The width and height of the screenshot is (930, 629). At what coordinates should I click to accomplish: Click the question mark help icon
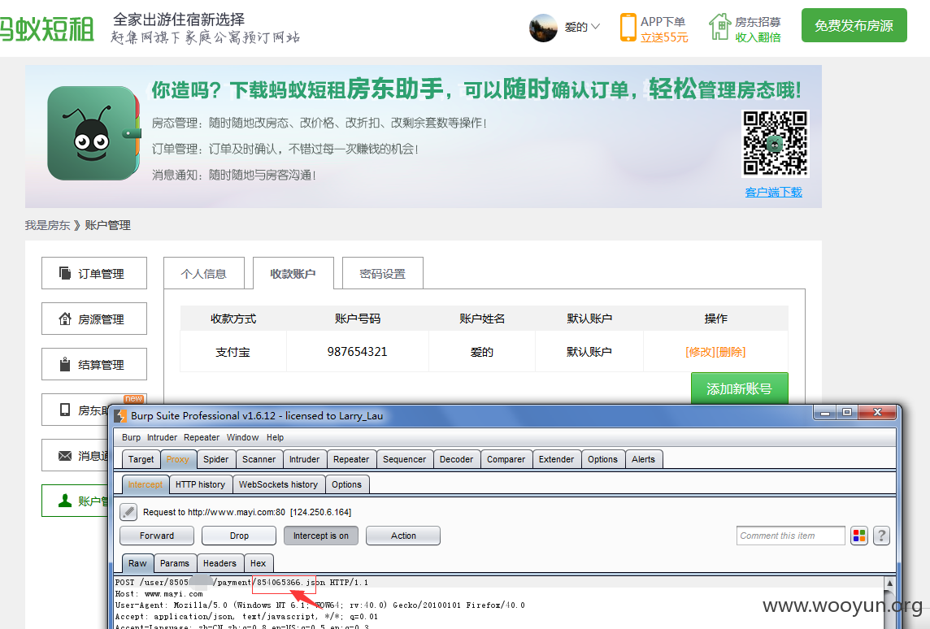(x=881, y=536)
